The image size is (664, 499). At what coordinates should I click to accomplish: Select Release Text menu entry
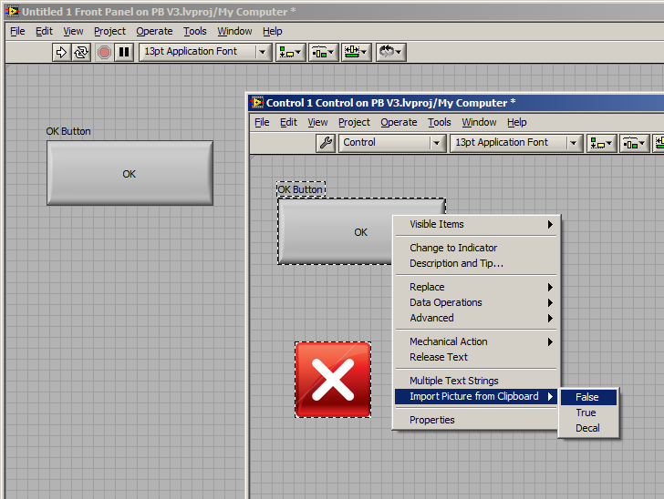pyautogui.click(x=476, y=357)
